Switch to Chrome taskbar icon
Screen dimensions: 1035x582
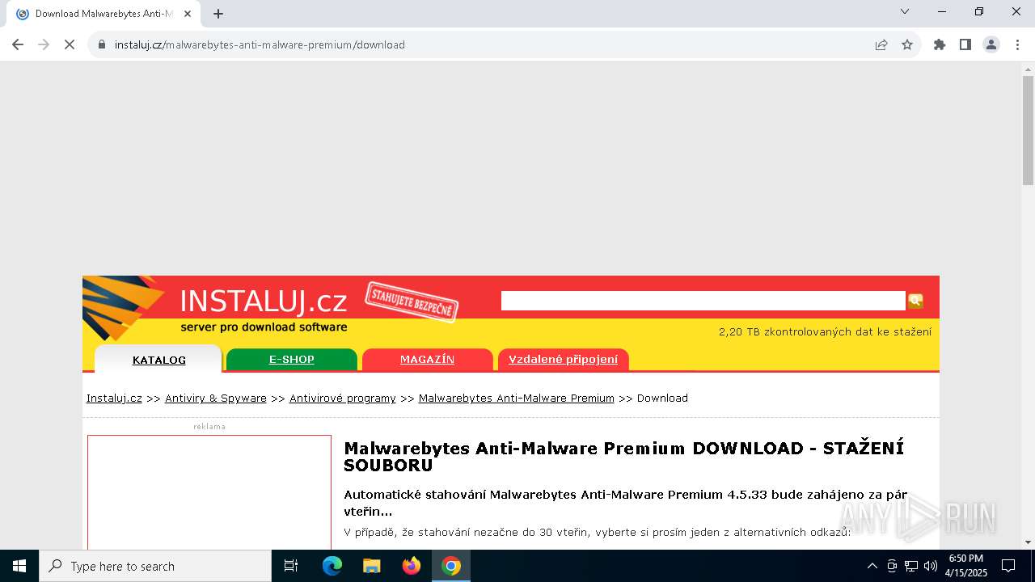(x=451, y=566)
